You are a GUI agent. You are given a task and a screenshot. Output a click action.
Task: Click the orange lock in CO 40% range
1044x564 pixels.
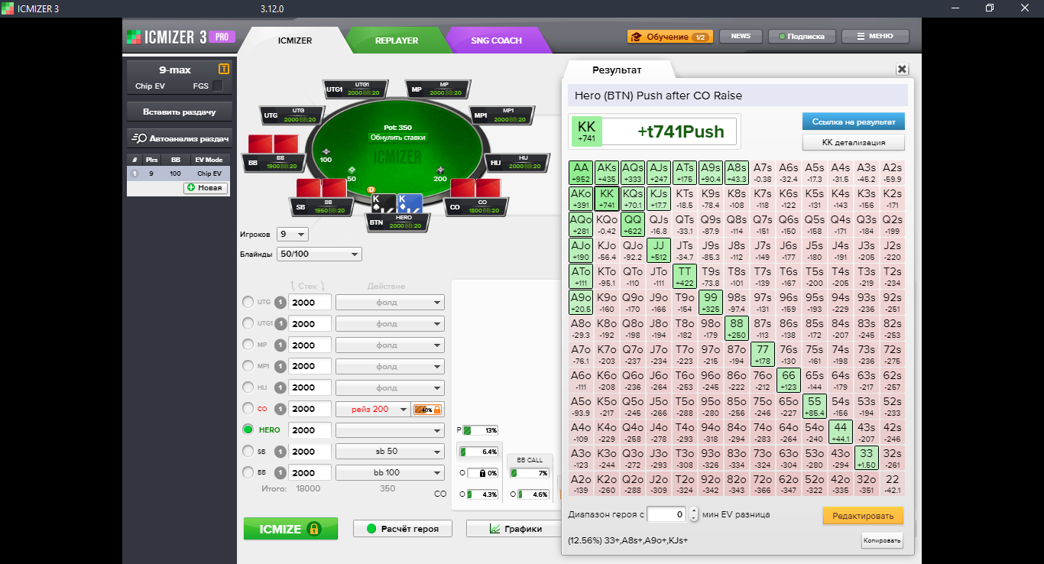click(438, 410)
